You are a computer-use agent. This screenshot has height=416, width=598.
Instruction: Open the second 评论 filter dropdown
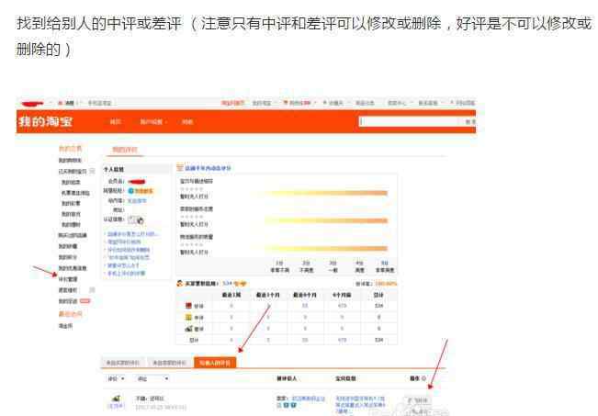pyautogui.click(x=152, y=378)
